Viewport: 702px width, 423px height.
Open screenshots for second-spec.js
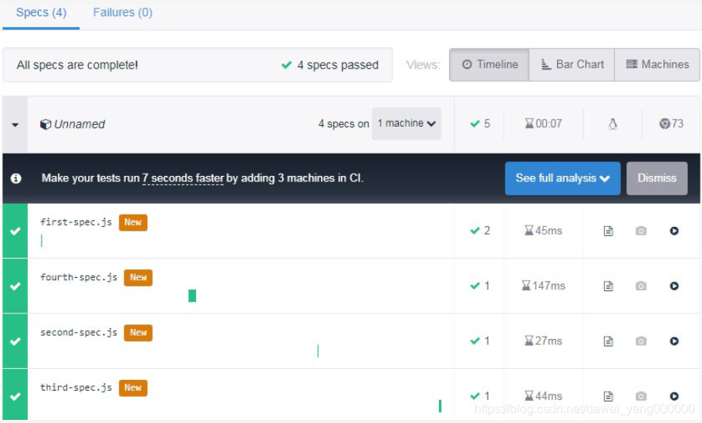(641, 341)
